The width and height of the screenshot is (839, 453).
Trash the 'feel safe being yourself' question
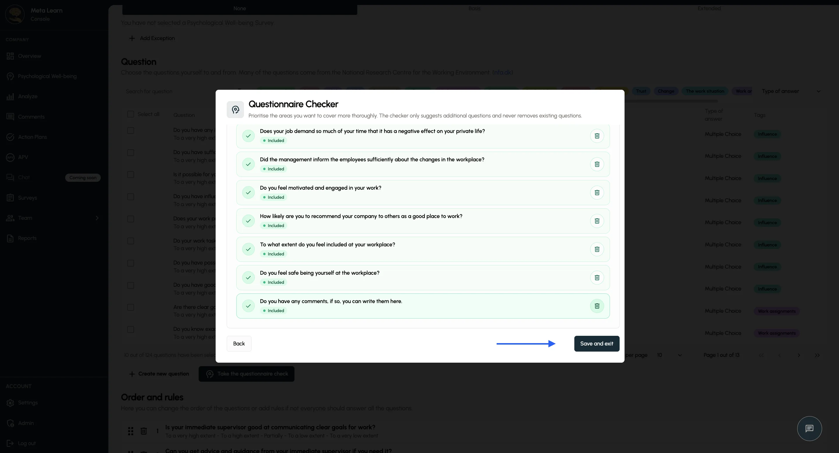click(597, 278)
